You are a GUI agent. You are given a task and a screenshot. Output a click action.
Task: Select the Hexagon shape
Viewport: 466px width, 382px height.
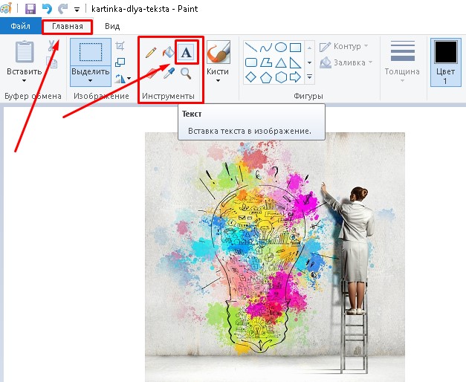click(x=281, y=77)
